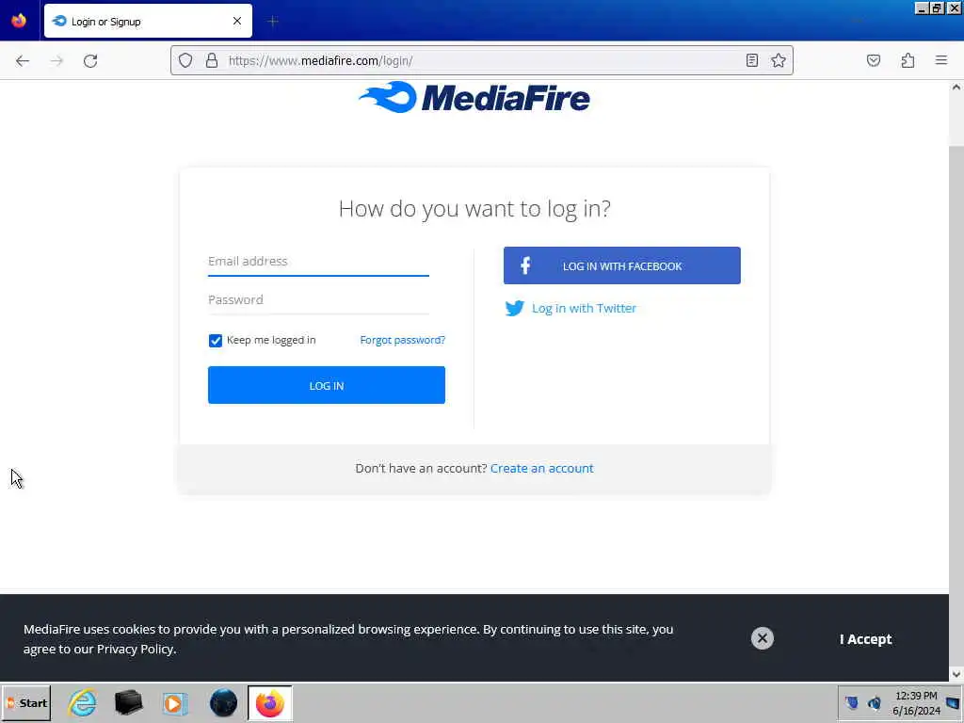Screen dimensions: 964x723
Task: Click the Email address field
Action: tap(318, 262)
